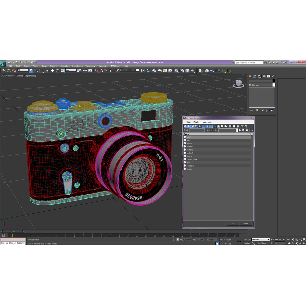
Task: Activate the Select and Move tool
Action: coord(52,71)
